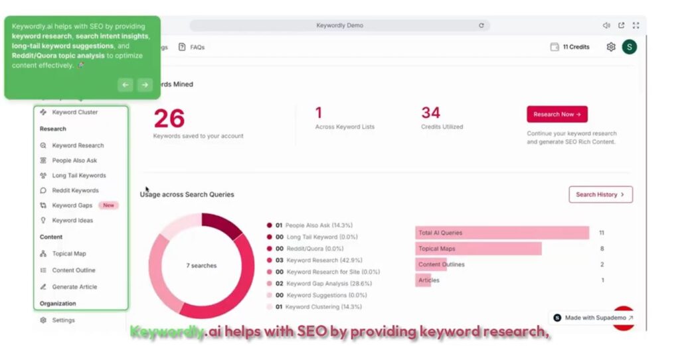Click the Keyword Cluster sidebar icon

click(x=43, y=112)
